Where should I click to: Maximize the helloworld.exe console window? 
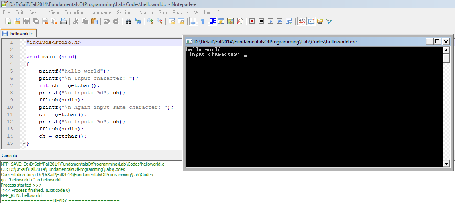pos(437,41)
